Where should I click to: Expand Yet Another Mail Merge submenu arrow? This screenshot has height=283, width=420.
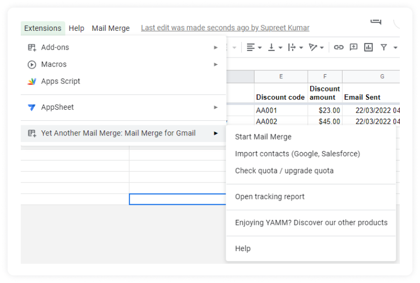click(x=216, y=133)
